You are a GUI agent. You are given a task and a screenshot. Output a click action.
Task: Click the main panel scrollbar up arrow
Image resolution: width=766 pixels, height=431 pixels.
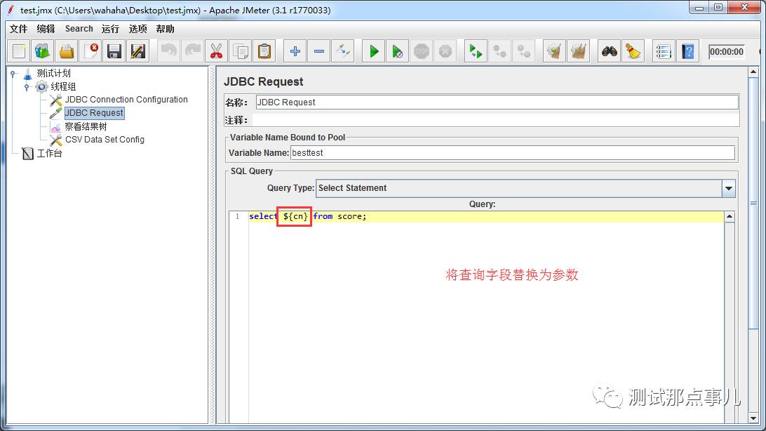pos(753,72)
